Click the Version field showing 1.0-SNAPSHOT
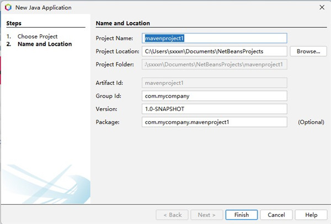The width and height of the screenshot is (331, 224). pos(215,109)
